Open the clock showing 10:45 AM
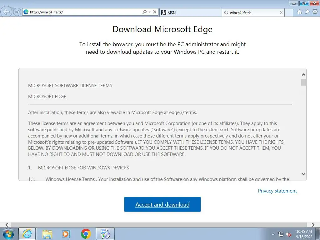Viewport: 320px width, 240px height. (304, 234)
